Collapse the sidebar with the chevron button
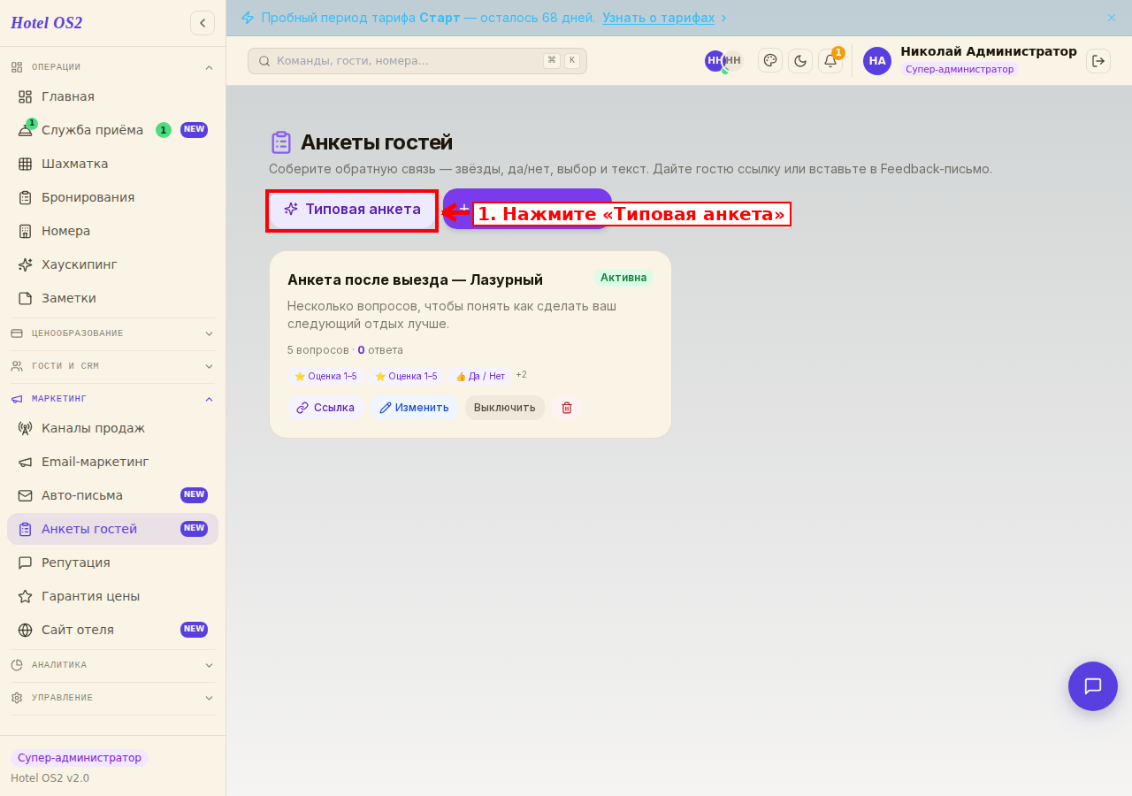This screenshot has width=1132, height=796. point(203,23)
